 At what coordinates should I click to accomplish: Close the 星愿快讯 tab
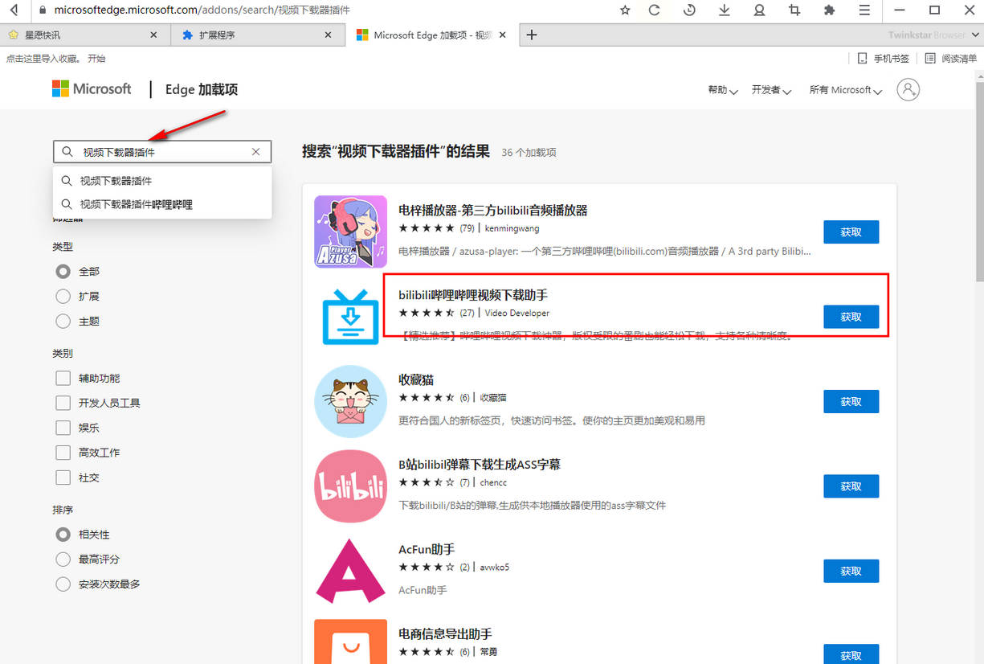(154, 35)
